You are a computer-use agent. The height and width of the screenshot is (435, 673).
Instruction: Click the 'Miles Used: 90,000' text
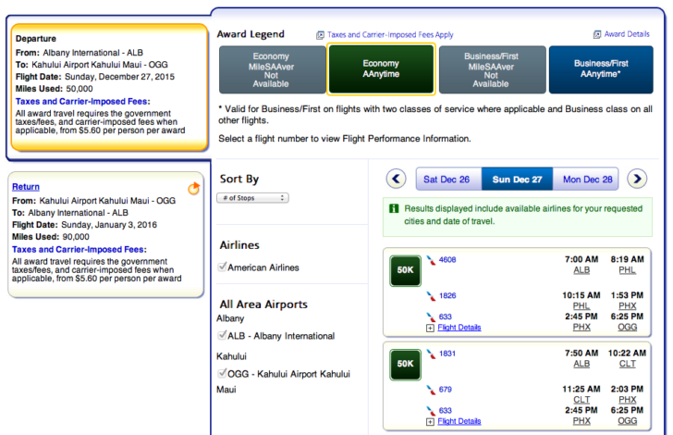point(51,237)
